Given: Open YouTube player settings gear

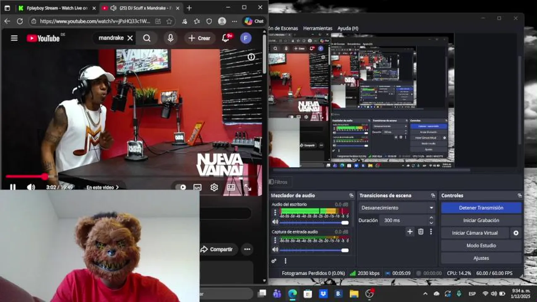Looking at the screenshot, I should coord(214,187).
